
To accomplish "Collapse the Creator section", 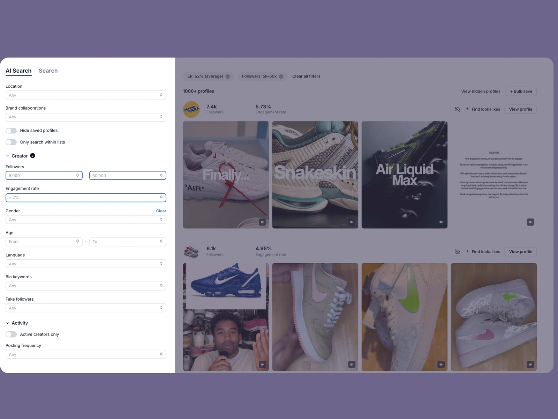I will (8, 156).
